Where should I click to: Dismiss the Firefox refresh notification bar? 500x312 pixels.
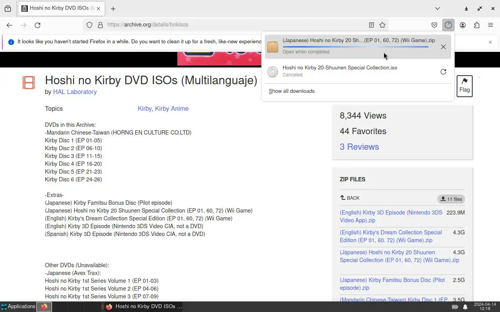[x=490, y=42]
